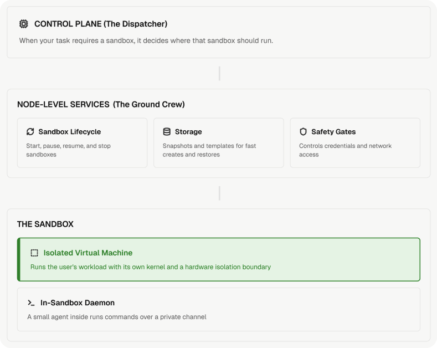Click the "Sandbox Lifecycle" card title
The image size is (437, 348).
[70, 132]
